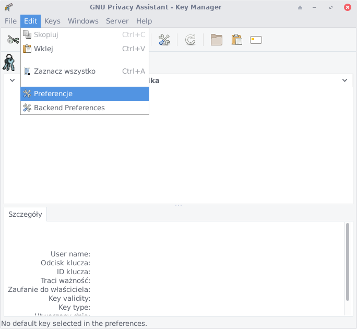The image size is (357, 329).
Task: Open the File menu
Action: pos(10,21)
